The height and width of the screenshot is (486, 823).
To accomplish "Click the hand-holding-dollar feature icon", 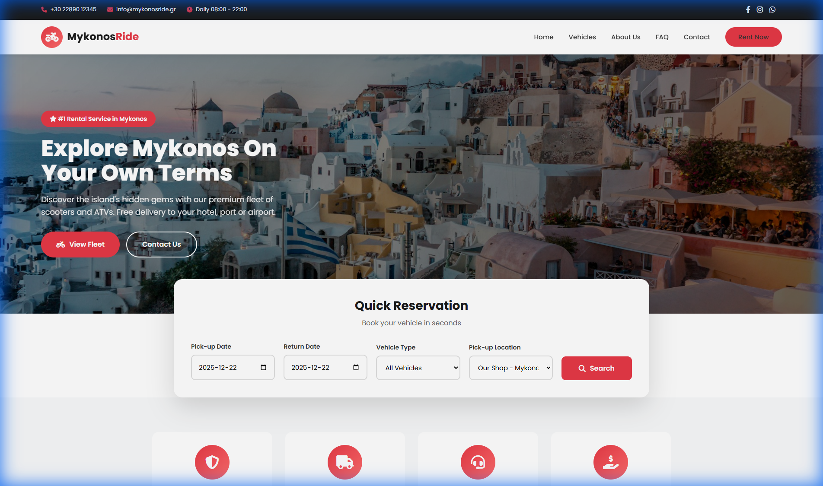I will 610,462.
